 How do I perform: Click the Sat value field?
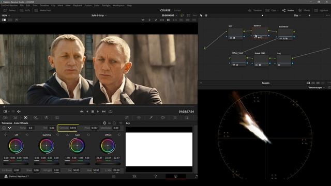(76, 170)
